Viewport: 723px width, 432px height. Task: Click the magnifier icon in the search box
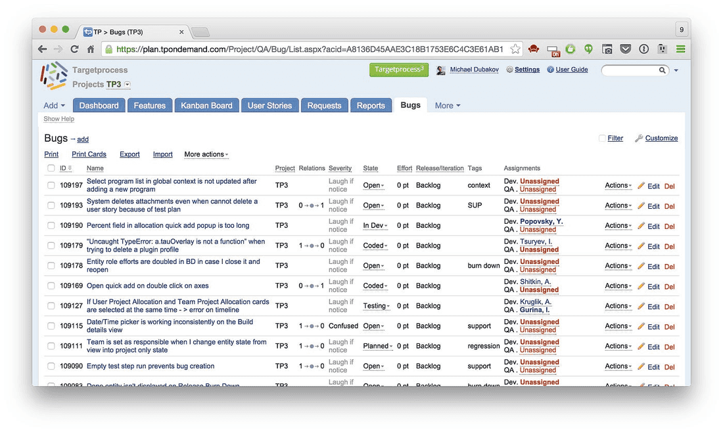pos(663,70)
